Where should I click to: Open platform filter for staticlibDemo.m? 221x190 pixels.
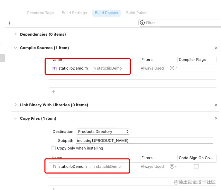coord(173,68)
